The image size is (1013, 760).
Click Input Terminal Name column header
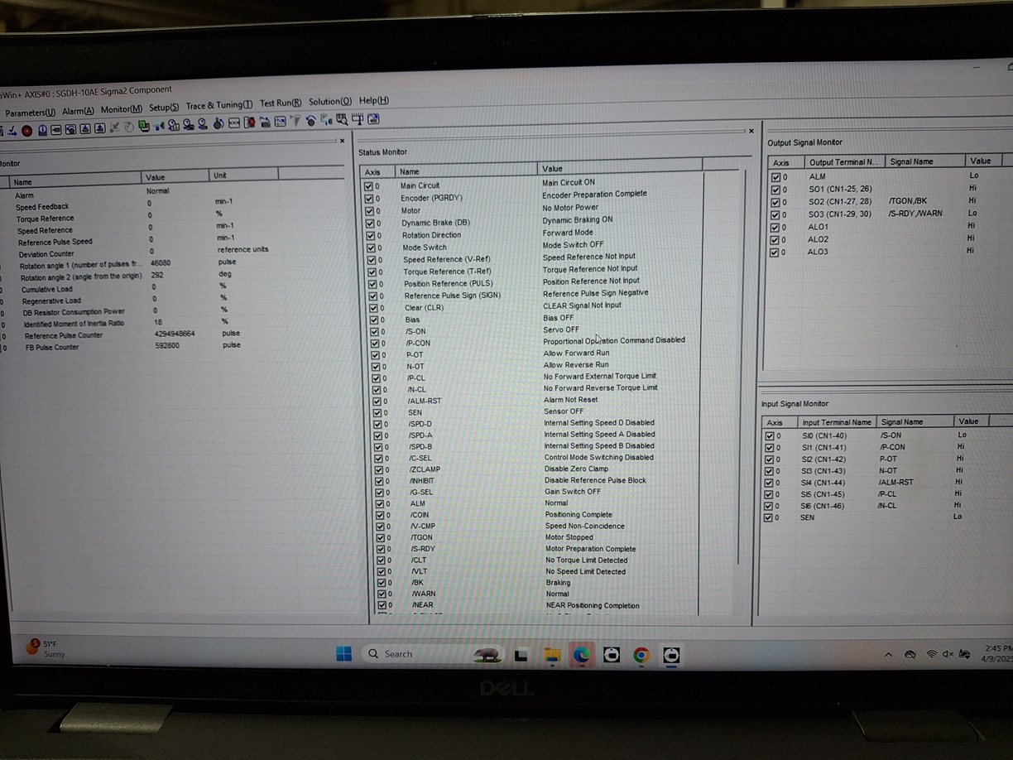(836, 422)
